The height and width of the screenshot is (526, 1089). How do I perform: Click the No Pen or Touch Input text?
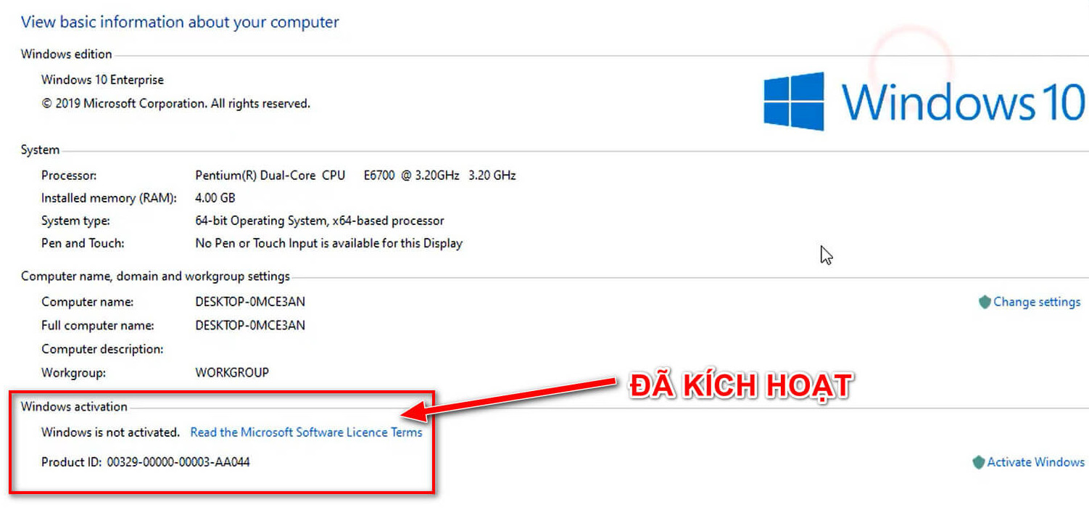328,244
